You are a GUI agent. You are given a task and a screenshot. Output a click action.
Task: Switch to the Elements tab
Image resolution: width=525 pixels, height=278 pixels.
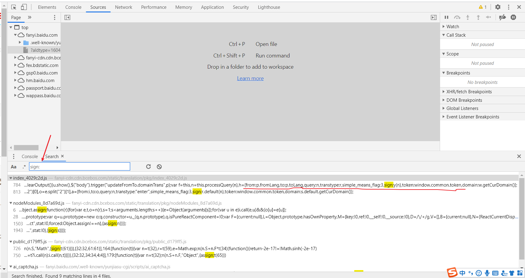(47, 7)
